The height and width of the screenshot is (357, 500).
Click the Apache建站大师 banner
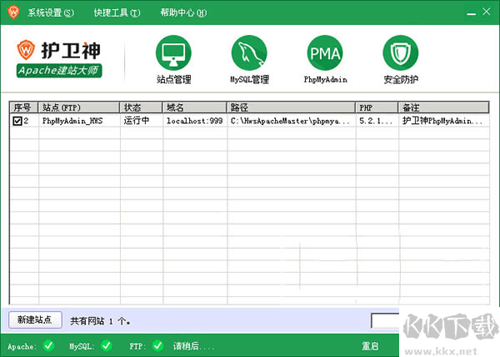tap(59, 71)
